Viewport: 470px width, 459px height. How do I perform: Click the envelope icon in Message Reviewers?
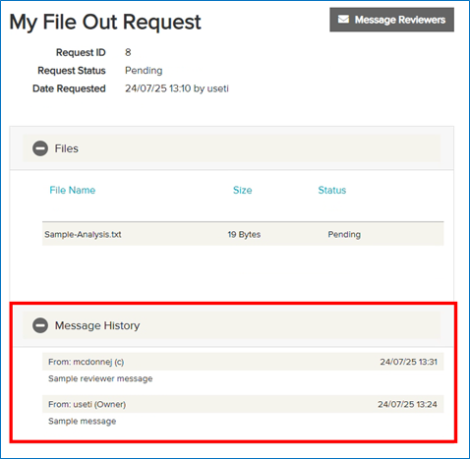click(343, 20)
